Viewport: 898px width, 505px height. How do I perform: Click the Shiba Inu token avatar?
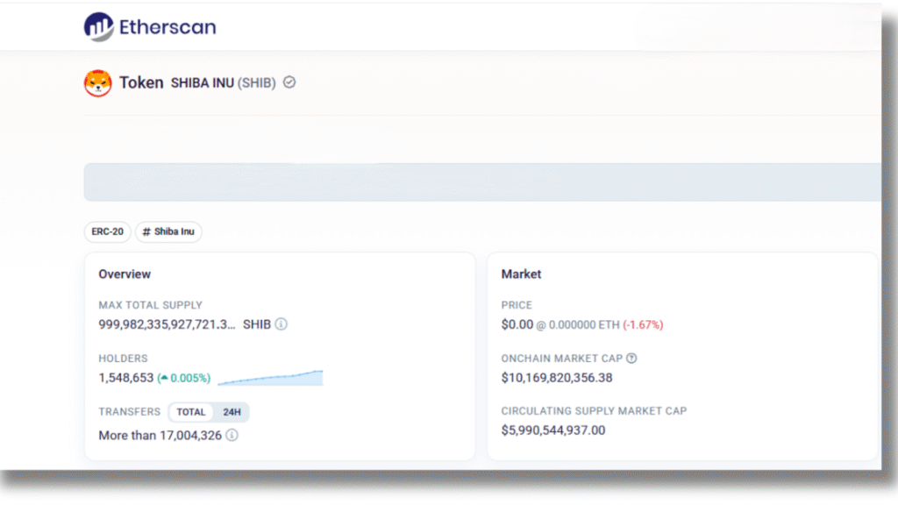[97, 83]
